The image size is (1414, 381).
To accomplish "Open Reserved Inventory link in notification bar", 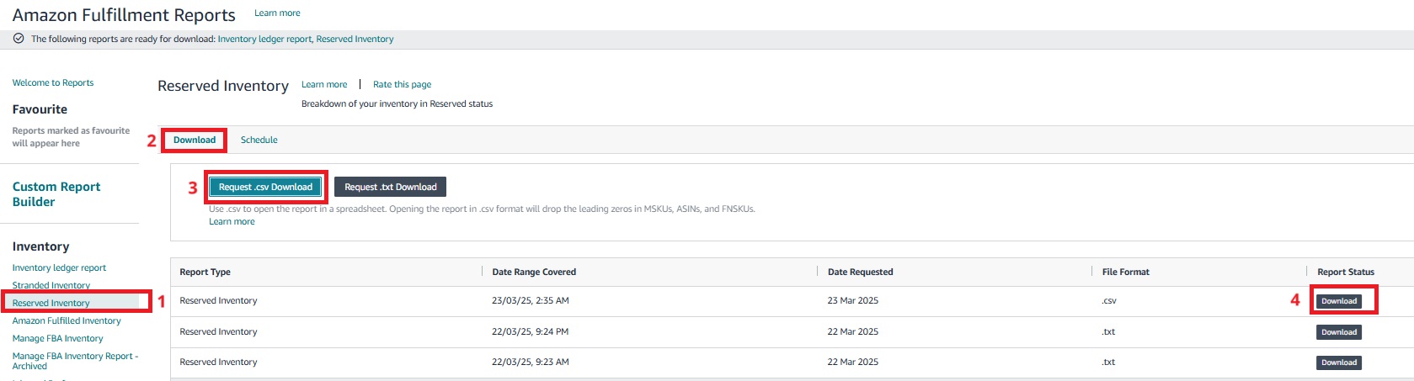I will (x=355, y=40).
